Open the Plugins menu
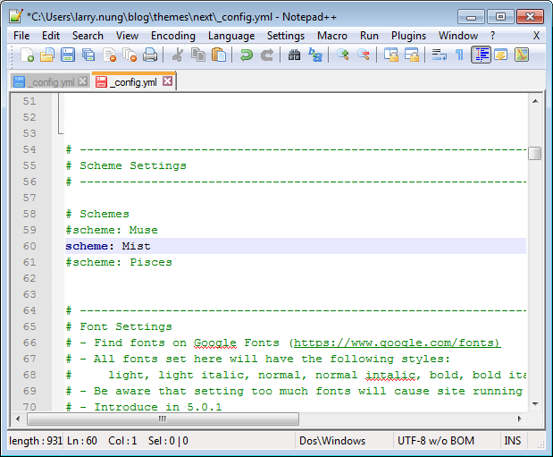 pos(409,36)
